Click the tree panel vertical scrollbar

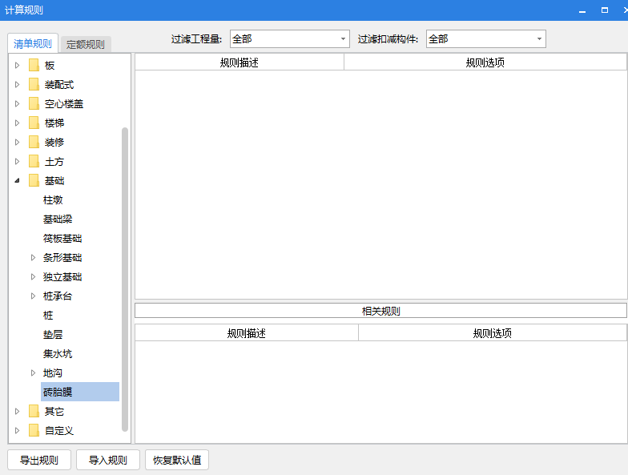[125, 280]
